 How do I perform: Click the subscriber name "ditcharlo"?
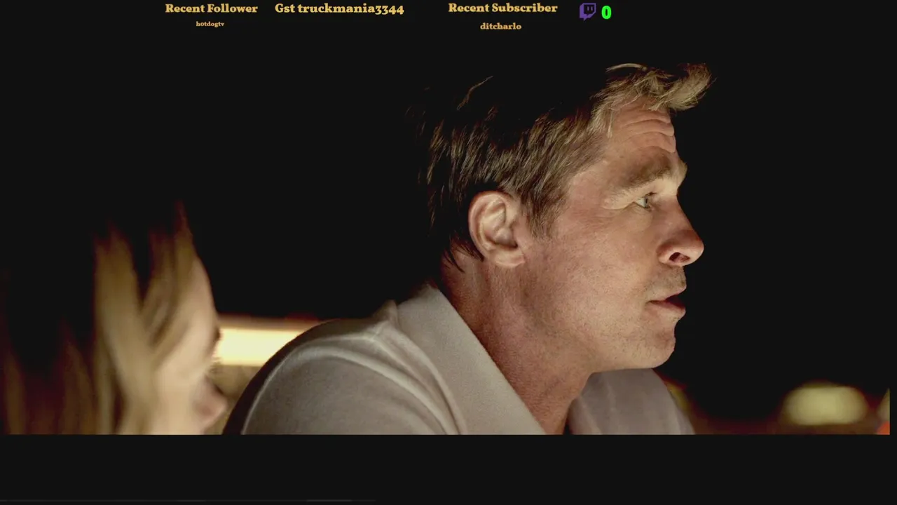(x=500, y=26)
